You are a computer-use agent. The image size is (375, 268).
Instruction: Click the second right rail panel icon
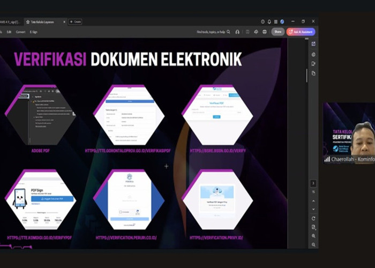(x=313, y=55)
